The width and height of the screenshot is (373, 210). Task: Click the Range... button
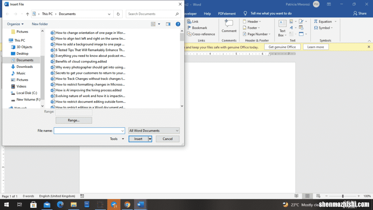[74, 120]
